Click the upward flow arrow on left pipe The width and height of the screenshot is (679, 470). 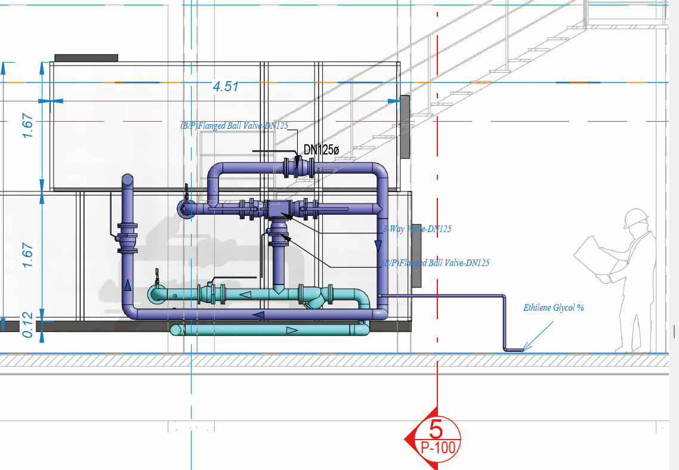click(128, 286)
